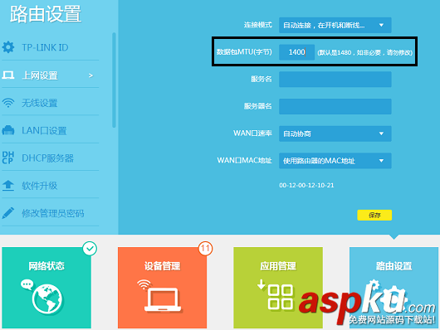Click the 数据包MTU input field
This screenshot has width=440, height=330.
tap(296, 52)
